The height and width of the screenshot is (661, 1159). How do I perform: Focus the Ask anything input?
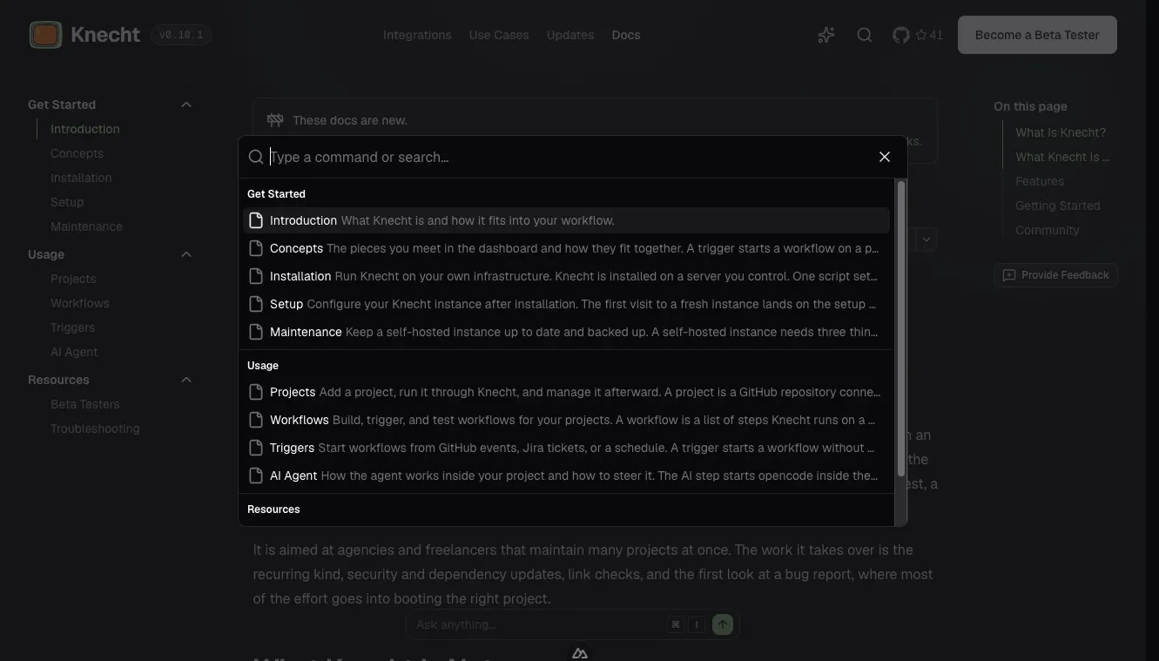tap(538, 624)
